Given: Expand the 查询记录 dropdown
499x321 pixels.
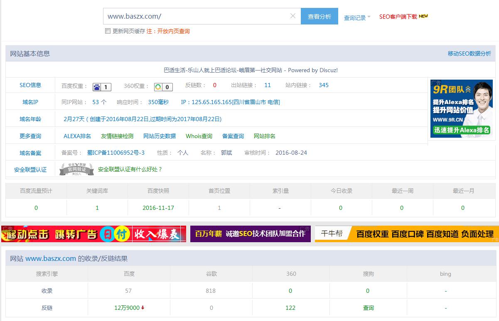Looking at the screenshot, I should [357, 18].
